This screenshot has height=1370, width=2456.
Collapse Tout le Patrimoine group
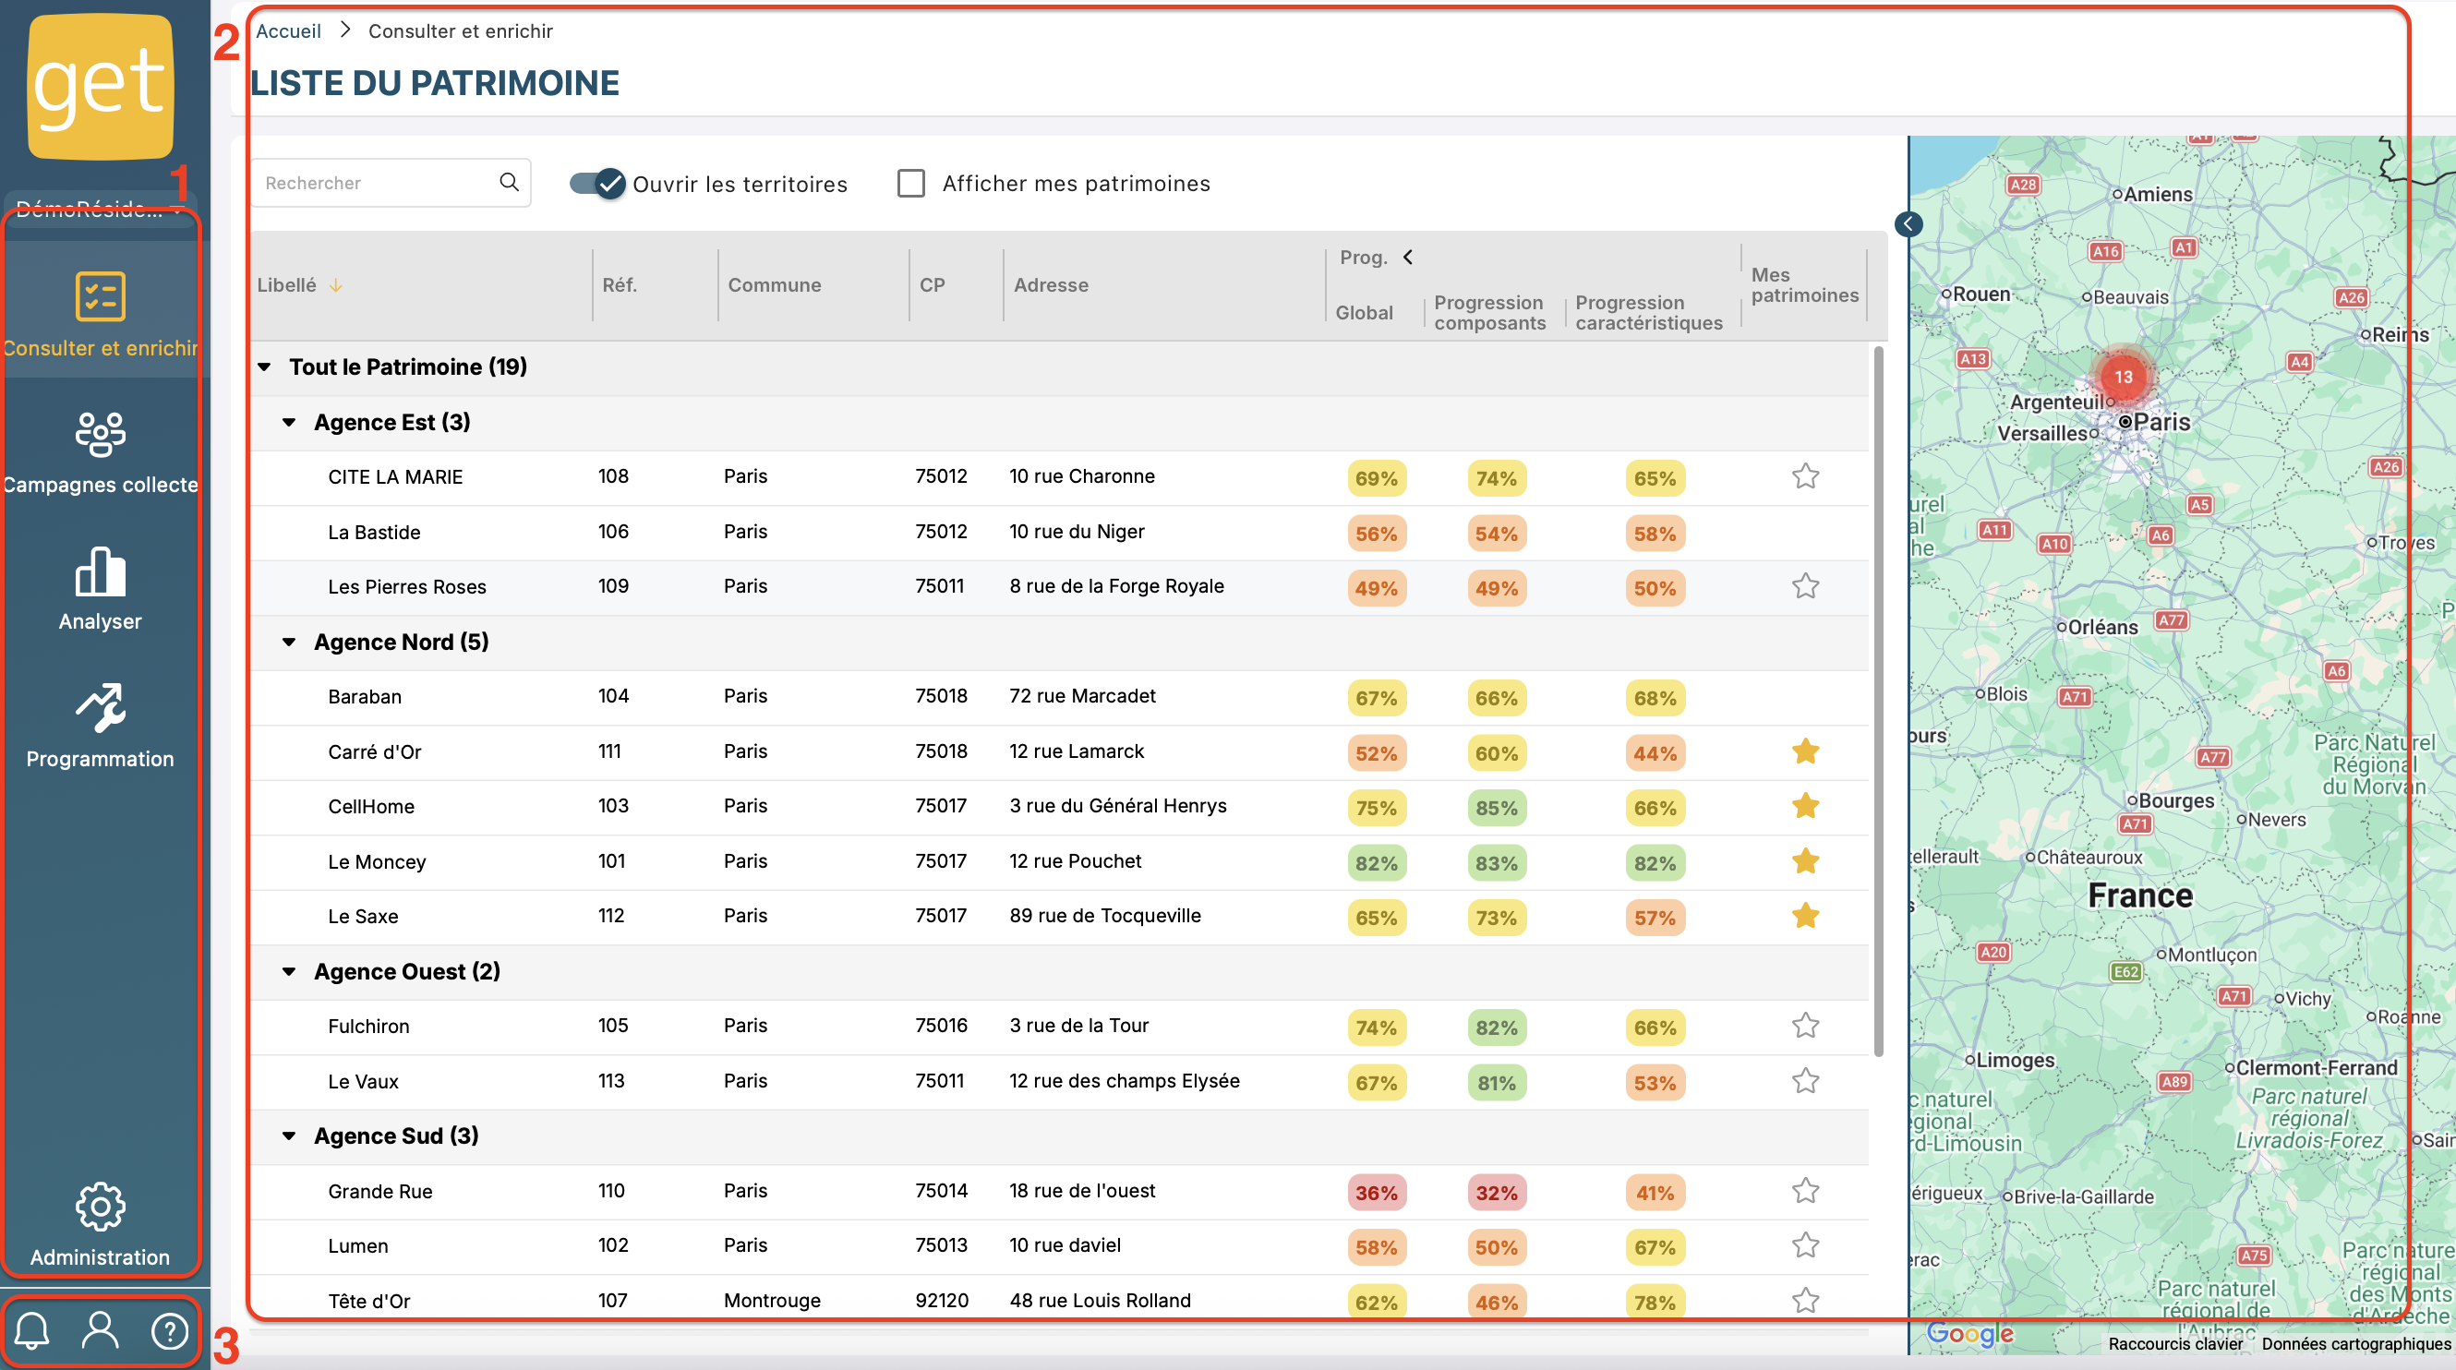265,367
